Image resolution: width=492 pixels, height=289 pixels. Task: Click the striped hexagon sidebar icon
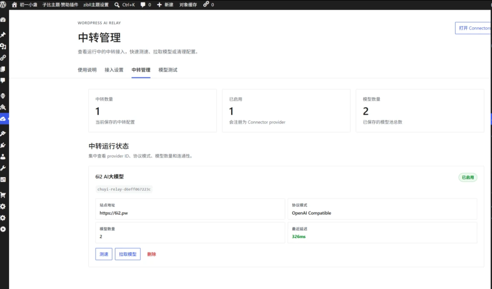pyautogui.click(x=3, y=96)
